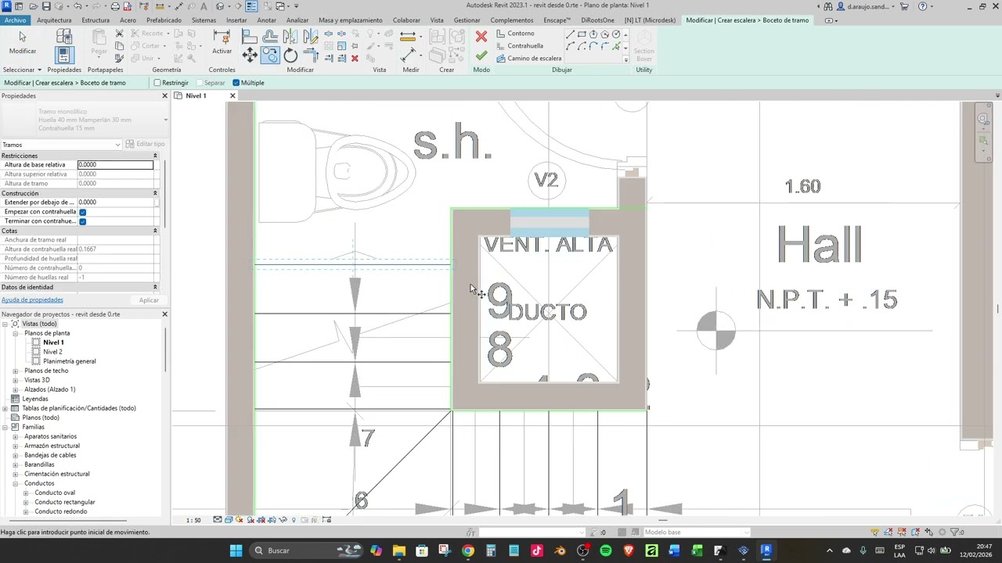This screenshot has width=1002, height=563.
Task: Click the Windows Start button
Action: click(236, 550)
